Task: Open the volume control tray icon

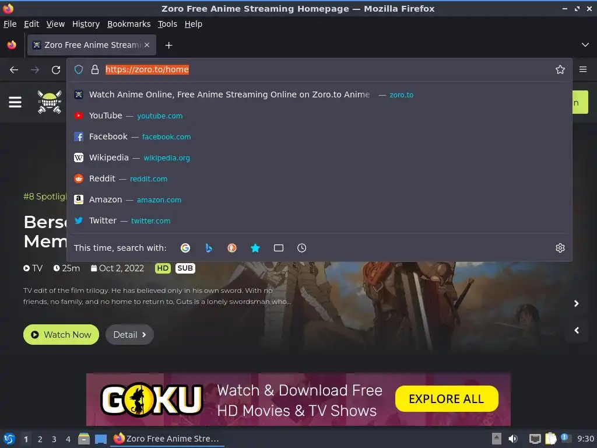Action: (x=513, y=439)
